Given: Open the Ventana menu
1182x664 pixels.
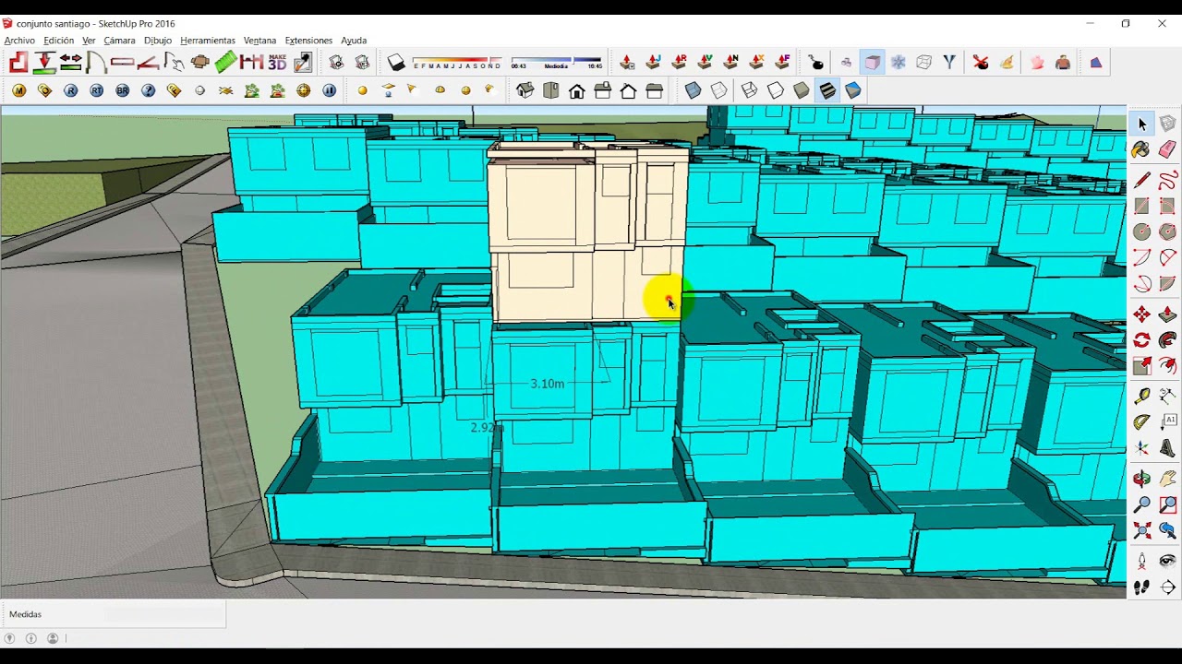Looking at the screenshot, I should pyautogui.click(x=259, y=41).
